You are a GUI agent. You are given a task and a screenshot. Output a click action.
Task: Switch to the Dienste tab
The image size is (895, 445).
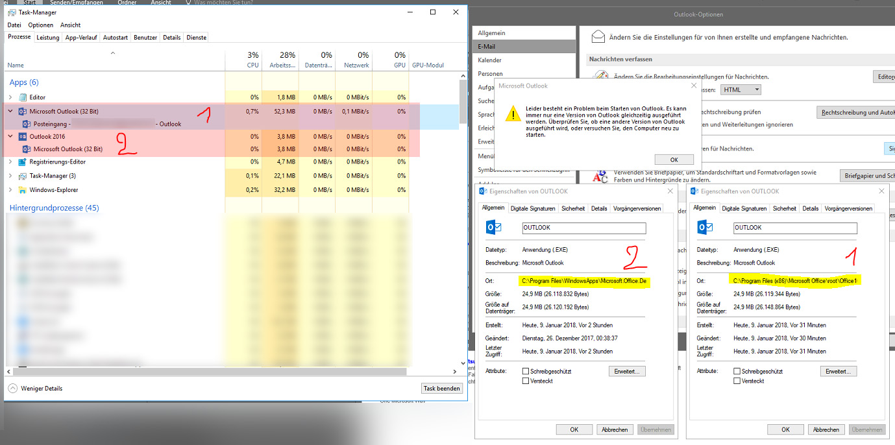coord(196,38)
